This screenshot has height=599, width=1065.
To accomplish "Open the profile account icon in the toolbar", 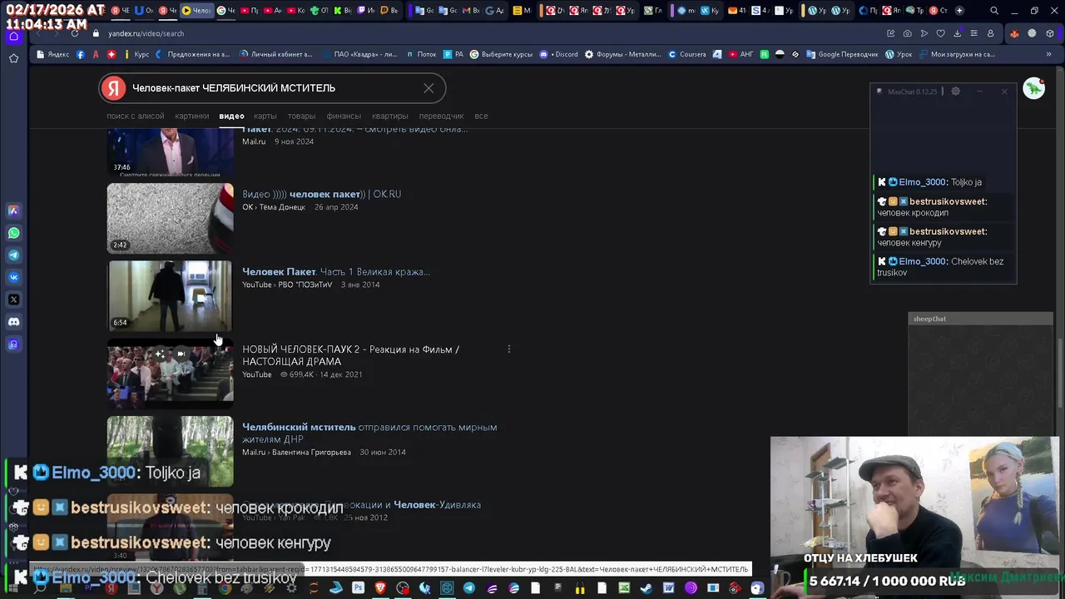I will pyautogui.click(x=990, y=33).
